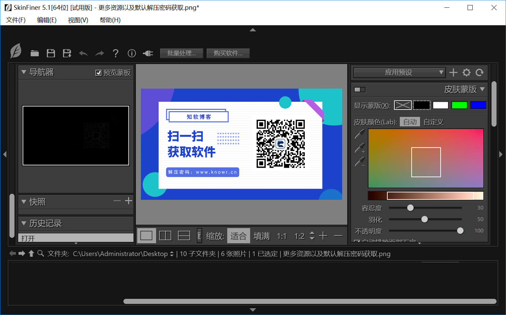Collapse the left panel arrow
506x315 pixels.
5,154
